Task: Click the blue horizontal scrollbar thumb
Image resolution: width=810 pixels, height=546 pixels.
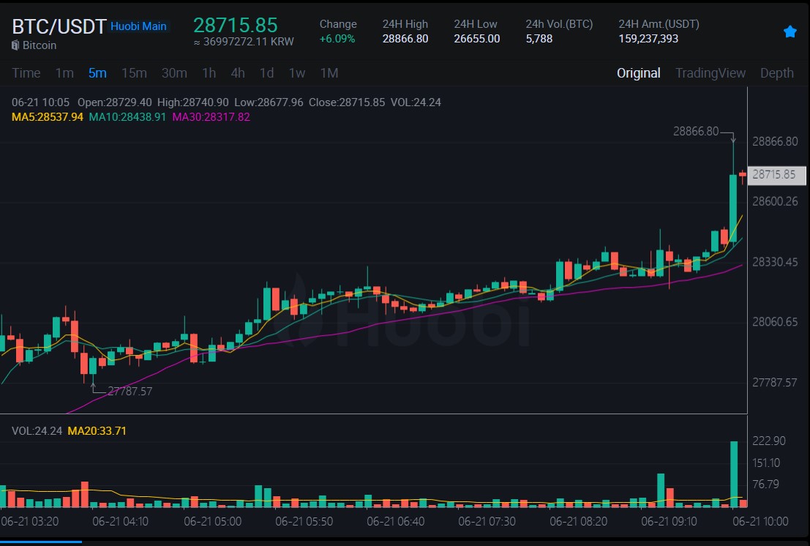Action: pos(41,542)
